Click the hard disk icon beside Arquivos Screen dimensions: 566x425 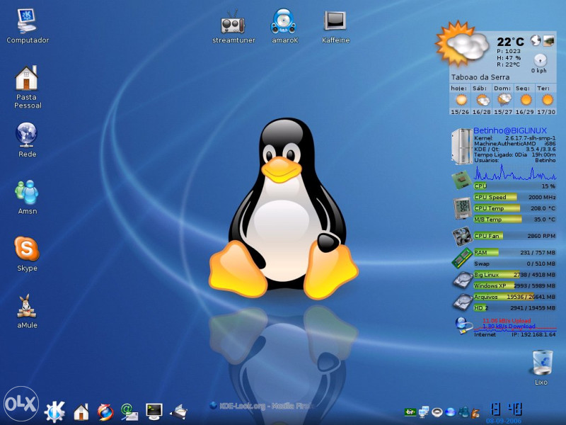tap(463, 302)
